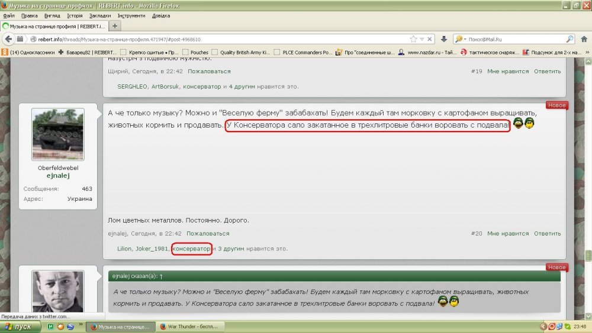Viewport: 592px width, 333px height.
Task: Click the up arrow next to 'ejnalej сказал(а)'
Action: point(162,276)
